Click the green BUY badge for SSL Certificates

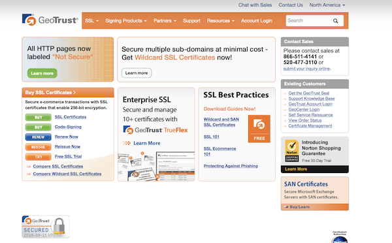click(x=39, y=117)
